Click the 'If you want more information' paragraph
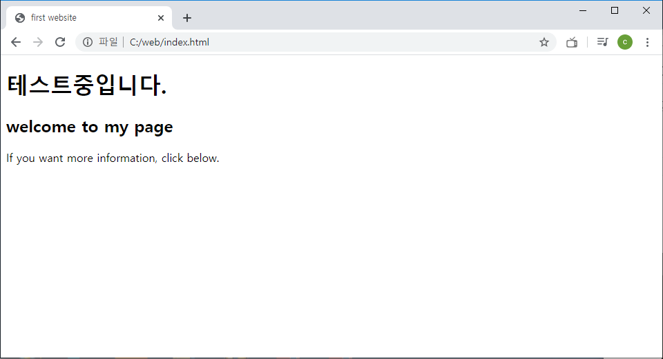663x359 pixels. pyautogui.click(x=113, y=158)
